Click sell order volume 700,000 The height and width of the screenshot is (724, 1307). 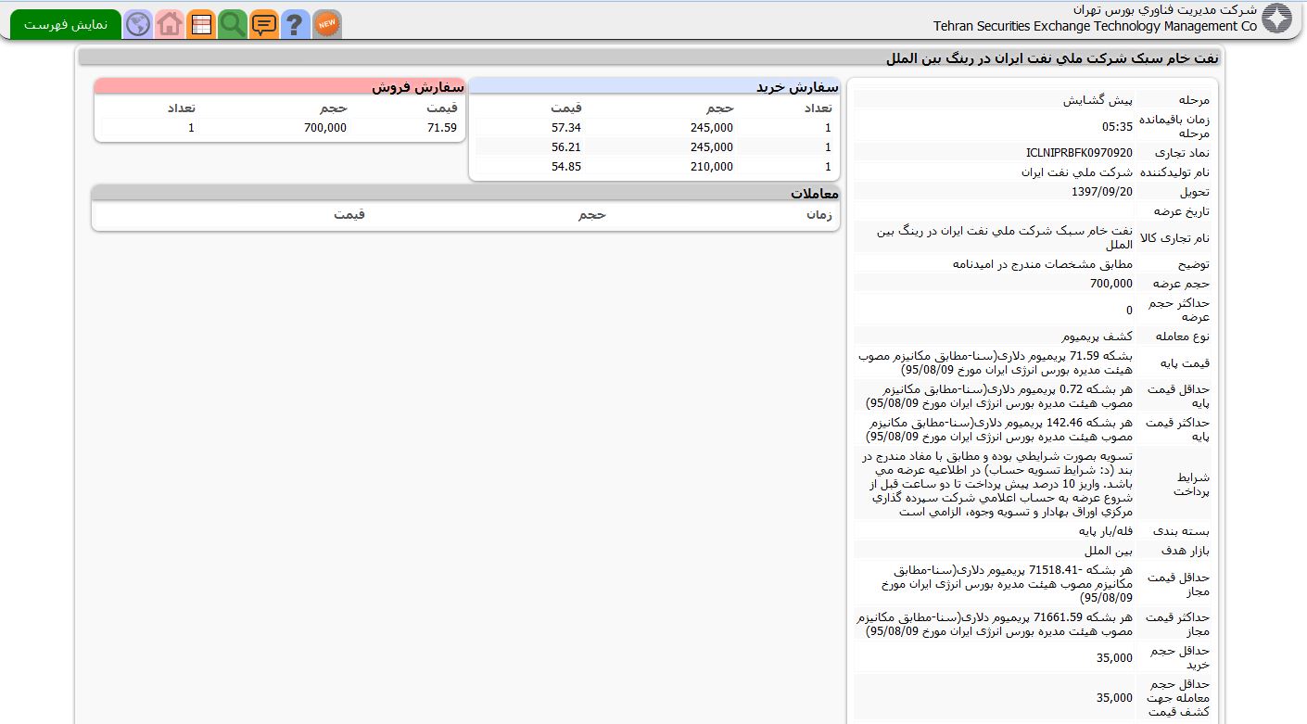[x=325, y=128]
